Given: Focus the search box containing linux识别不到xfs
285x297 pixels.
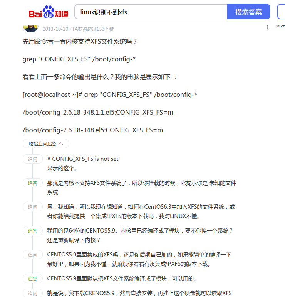Looking at the screenshot, I should point(151,12).
